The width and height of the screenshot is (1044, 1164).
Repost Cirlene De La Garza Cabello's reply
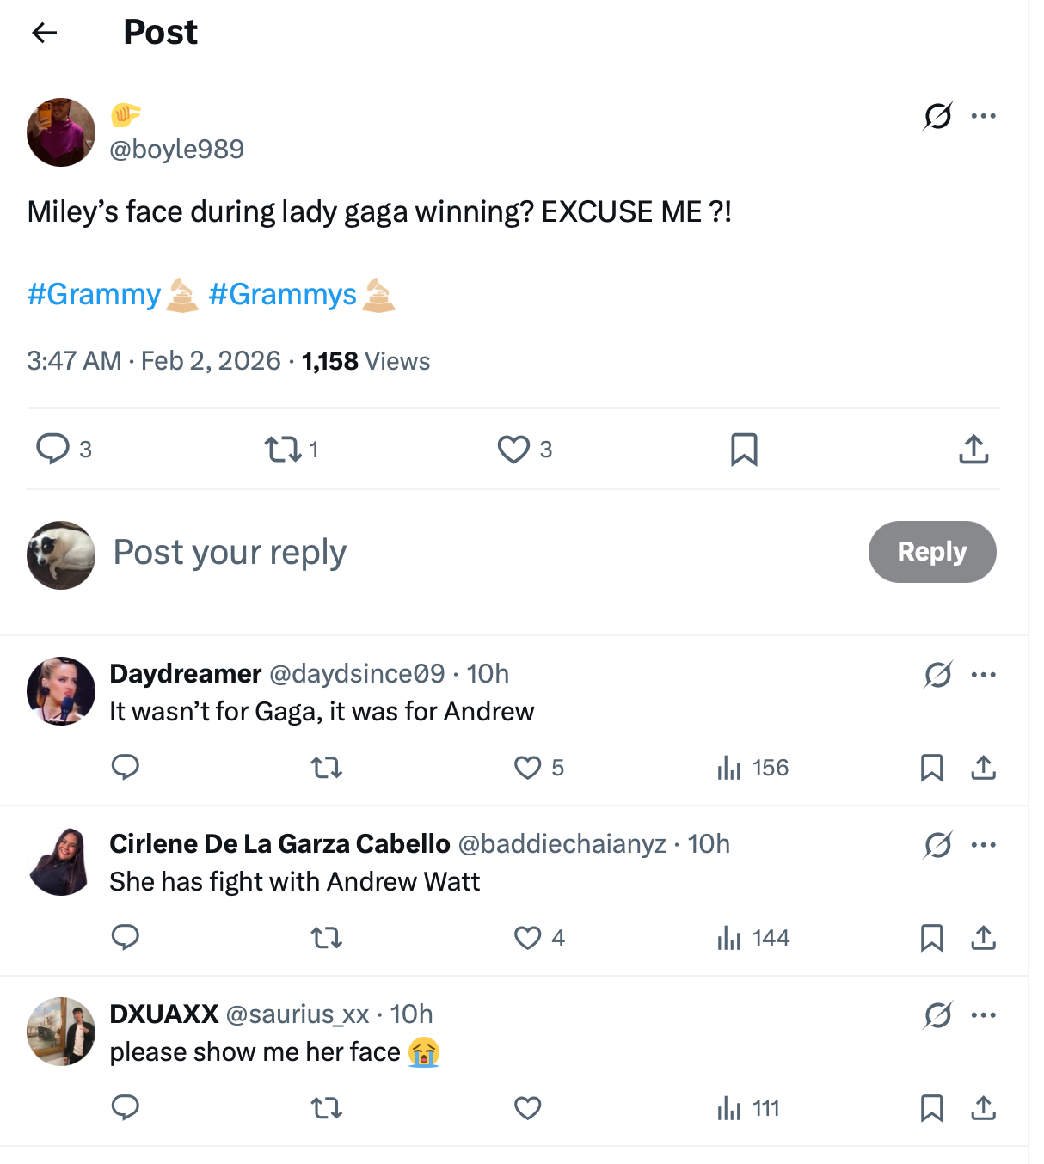click(326, 937)
